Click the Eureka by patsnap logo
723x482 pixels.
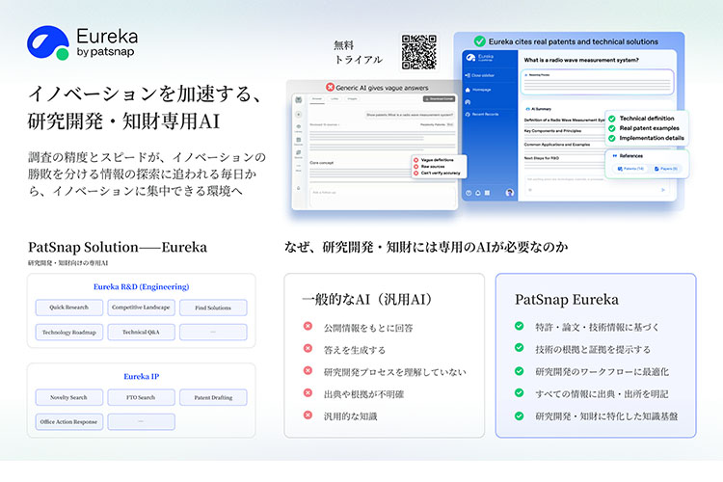tap(83, 42)
